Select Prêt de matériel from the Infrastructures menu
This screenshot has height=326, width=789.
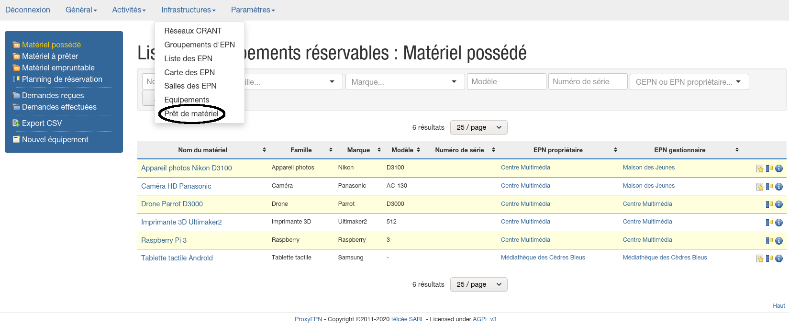(x=191, y=113)
